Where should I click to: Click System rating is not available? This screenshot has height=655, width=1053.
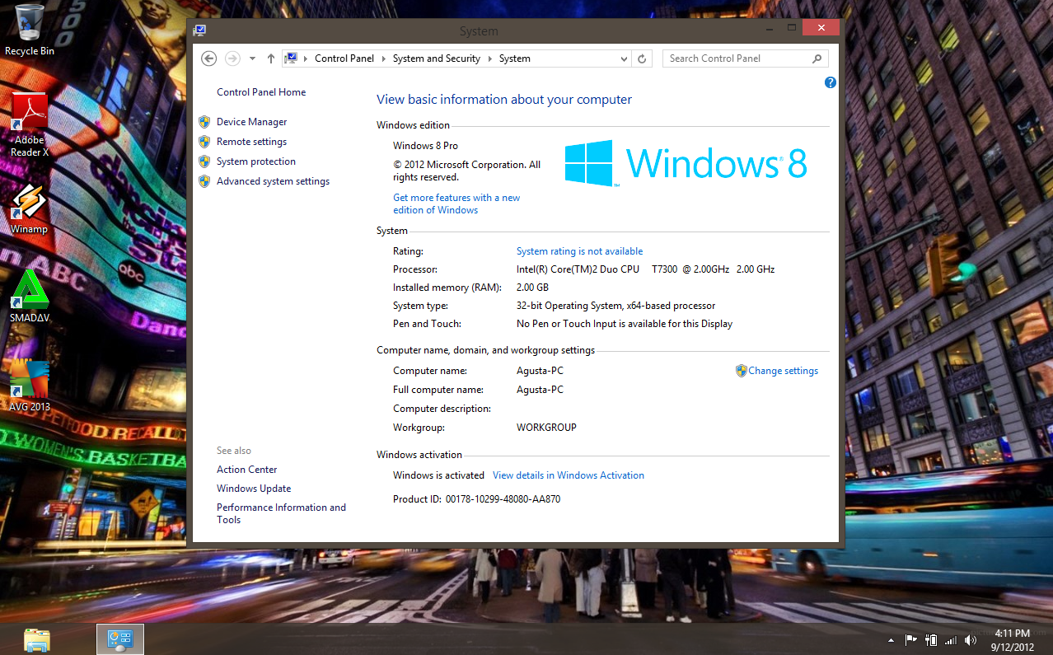579,251
